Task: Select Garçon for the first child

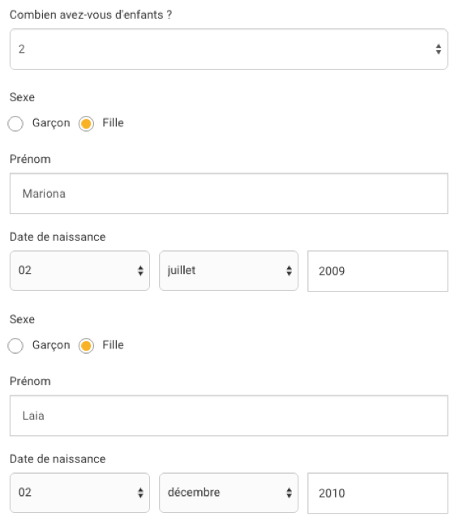Action: [15, 124]
